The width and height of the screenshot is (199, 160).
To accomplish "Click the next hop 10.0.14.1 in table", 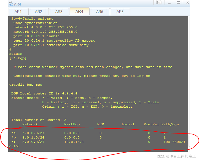I will click(x=74, y=142).
